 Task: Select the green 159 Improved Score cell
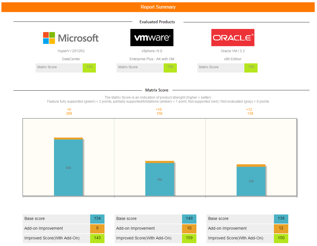[189, 239]
